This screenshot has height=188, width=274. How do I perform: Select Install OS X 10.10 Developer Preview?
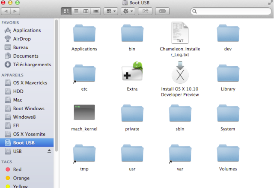pyautogui.click(x=180, y=72)
